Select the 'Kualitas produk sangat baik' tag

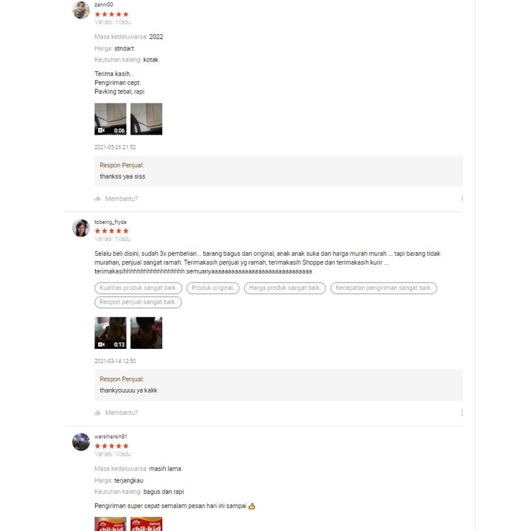(138, 288)
